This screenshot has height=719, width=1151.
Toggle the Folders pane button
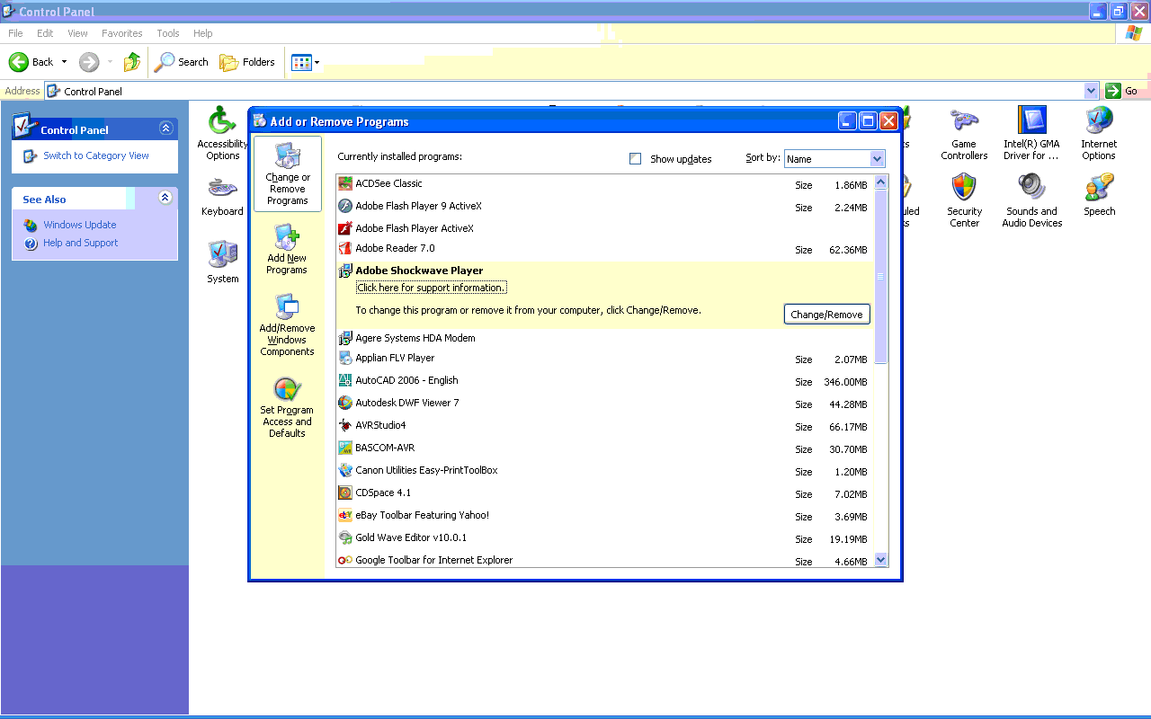click(248, 62)
